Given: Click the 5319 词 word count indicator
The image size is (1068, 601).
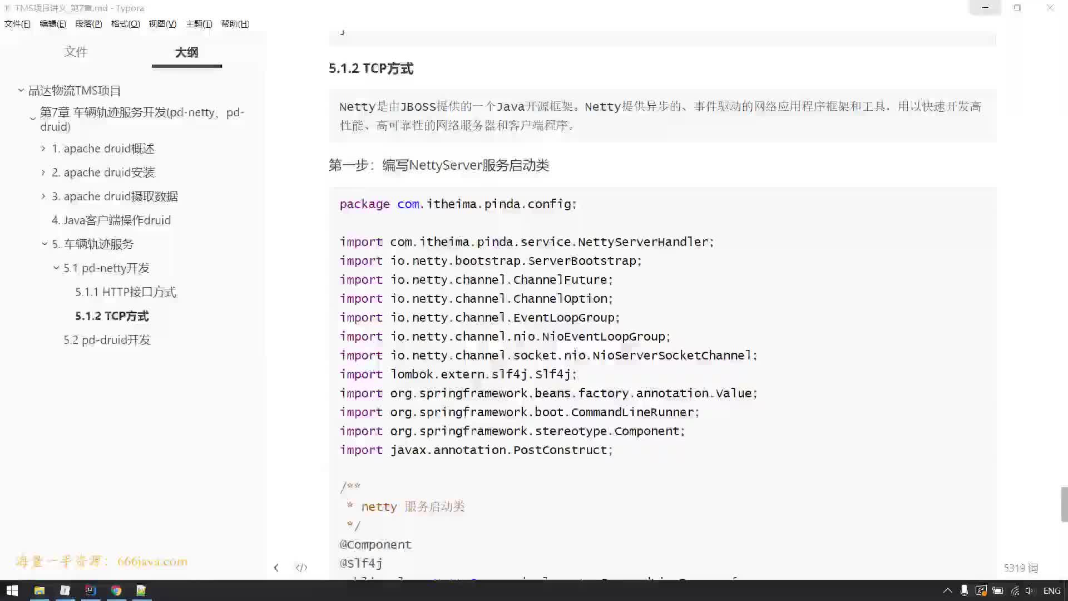Looking at the screenshot, I should tap(1021, 568).
